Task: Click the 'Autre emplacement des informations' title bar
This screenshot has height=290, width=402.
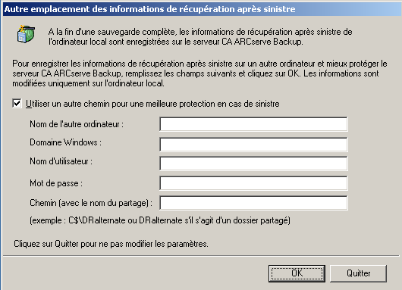Action: tap(201, 9)
